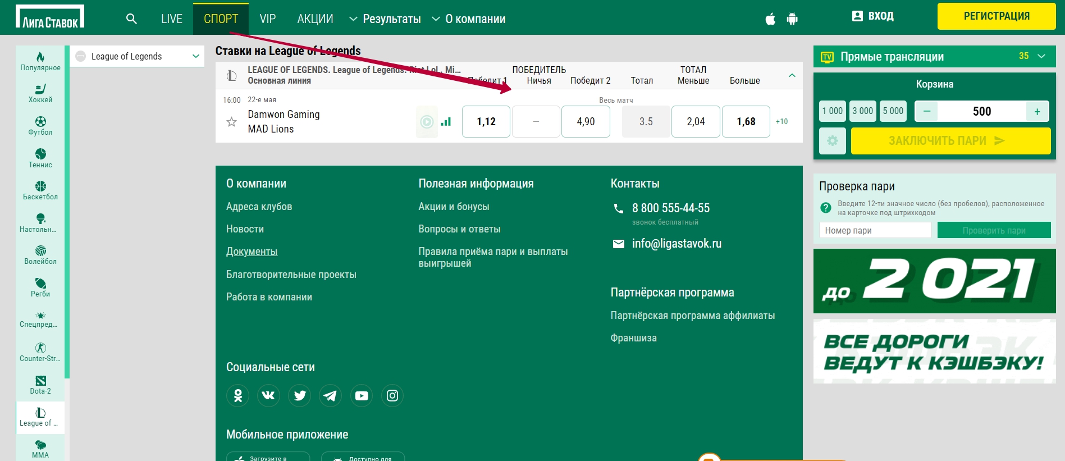Open the search magnifier icon
1065x461 pixels.
pyautogui.click(x=131, y=19)
